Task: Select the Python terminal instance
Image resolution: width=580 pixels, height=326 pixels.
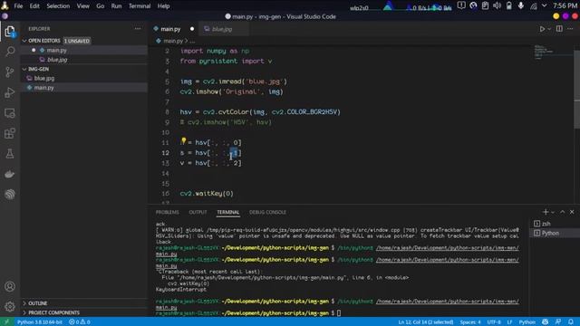Action: pos(554,234)
